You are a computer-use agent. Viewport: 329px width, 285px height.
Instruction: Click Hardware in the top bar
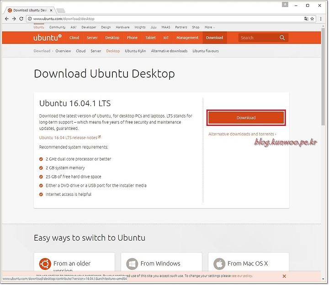coord(122,27)
